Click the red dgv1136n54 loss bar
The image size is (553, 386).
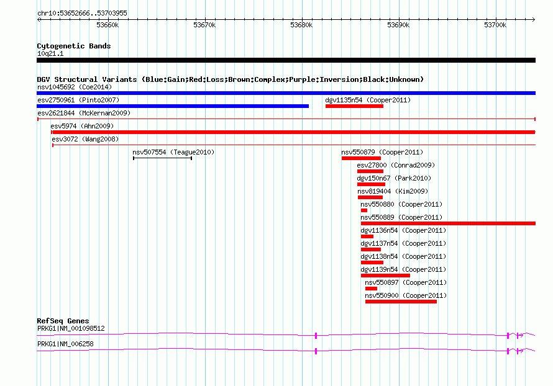pyautogui.click(x=367, y=236)
